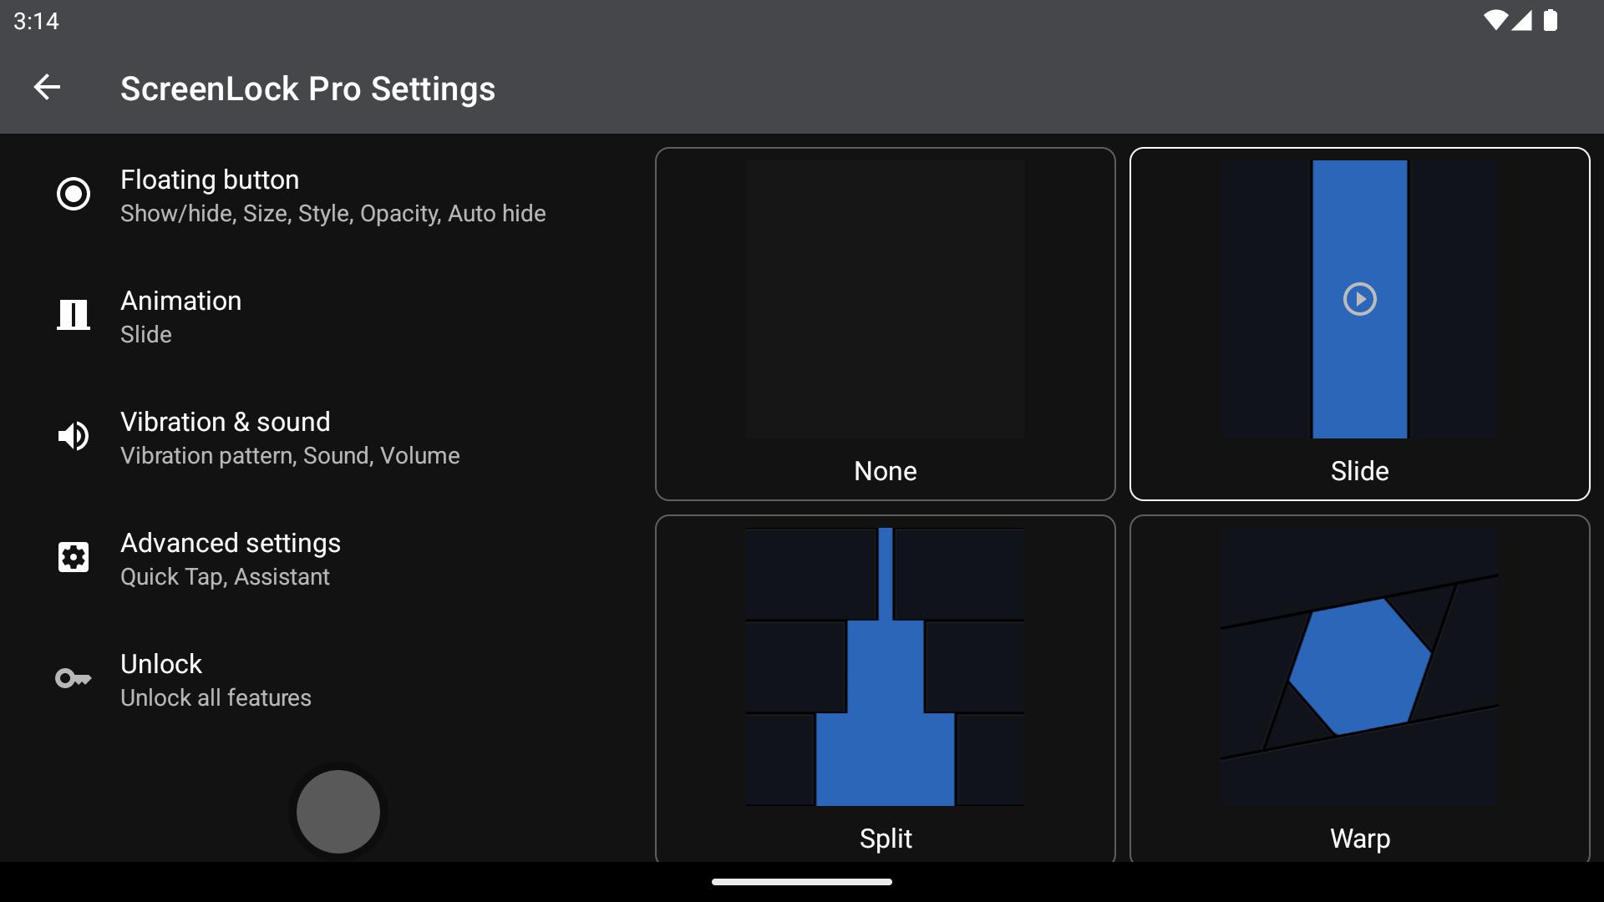Choose the Warp animation label
The height and width of the screenshot is (902, 1604).
point(1359,838)
